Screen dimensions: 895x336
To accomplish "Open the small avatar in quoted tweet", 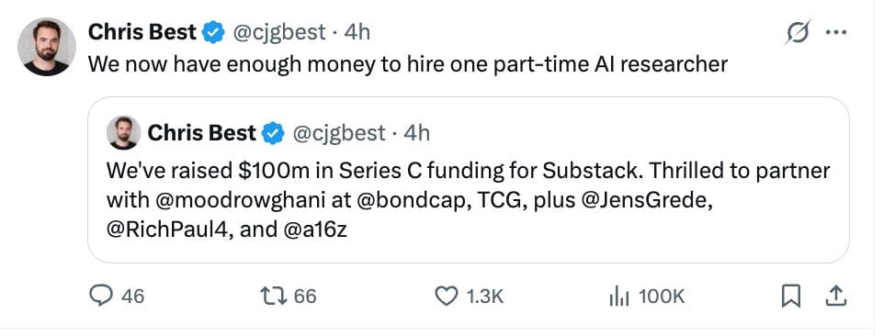I will click(x=123, y=133).
